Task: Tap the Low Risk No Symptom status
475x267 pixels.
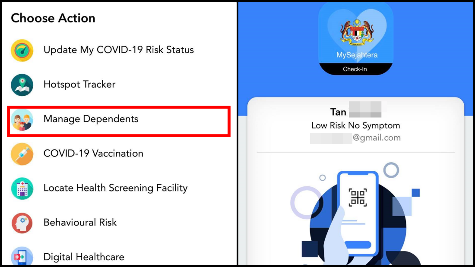Action: 356,126
